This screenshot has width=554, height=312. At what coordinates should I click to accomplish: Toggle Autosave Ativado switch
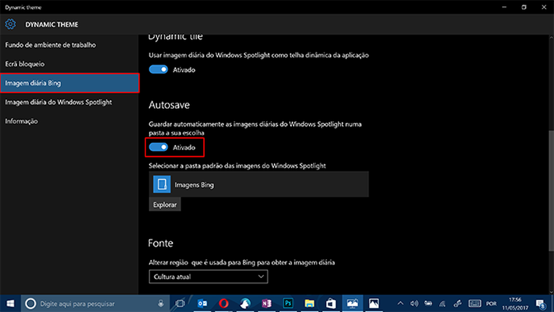[158, 147]
